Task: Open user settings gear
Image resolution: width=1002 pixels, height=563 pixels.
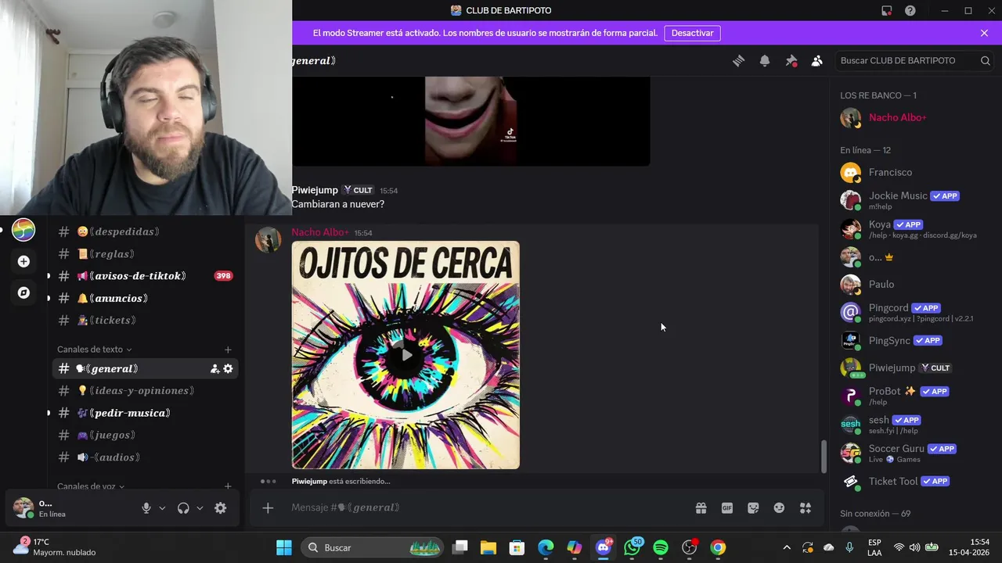Action: coord(221,508)
